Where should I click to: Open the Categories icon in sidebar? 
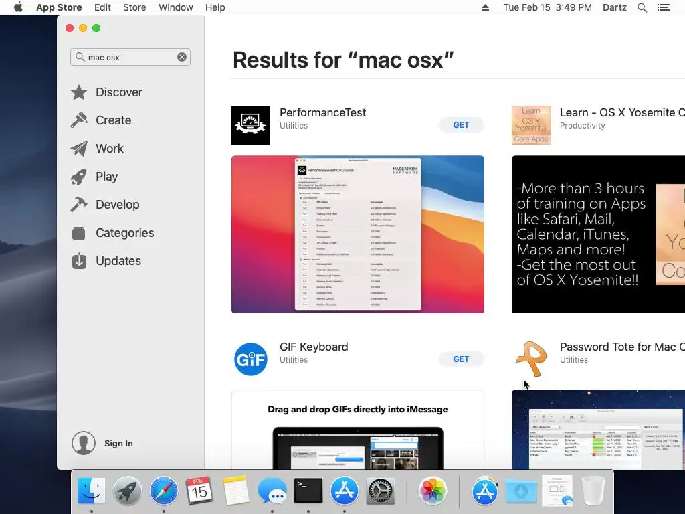coord(79,232)
